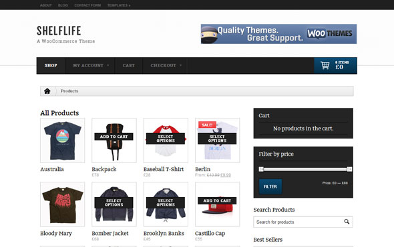The image size is (394, 247).
Task: Click the Sale badge on Berlin
Action: coord(207,124)
